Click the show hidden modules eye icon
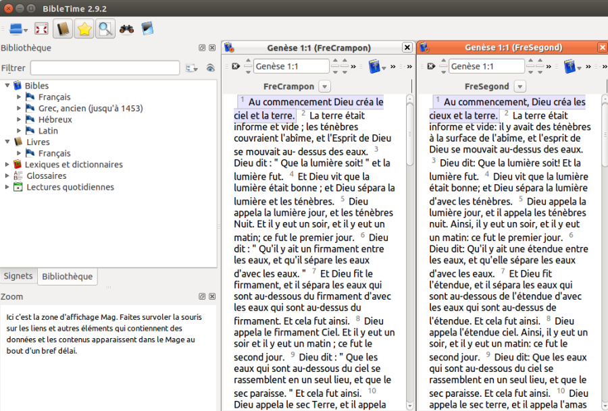608x411 pixels. point(211,67)
